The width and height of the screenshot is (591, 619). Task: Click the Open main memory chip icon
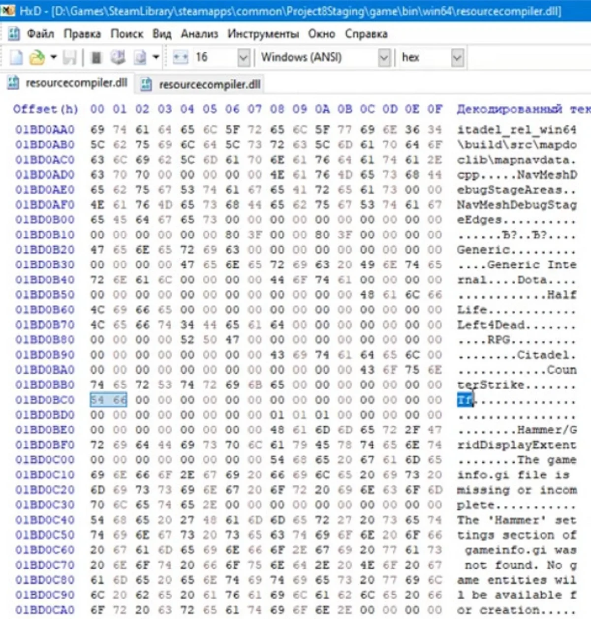[x=96, y=58]
